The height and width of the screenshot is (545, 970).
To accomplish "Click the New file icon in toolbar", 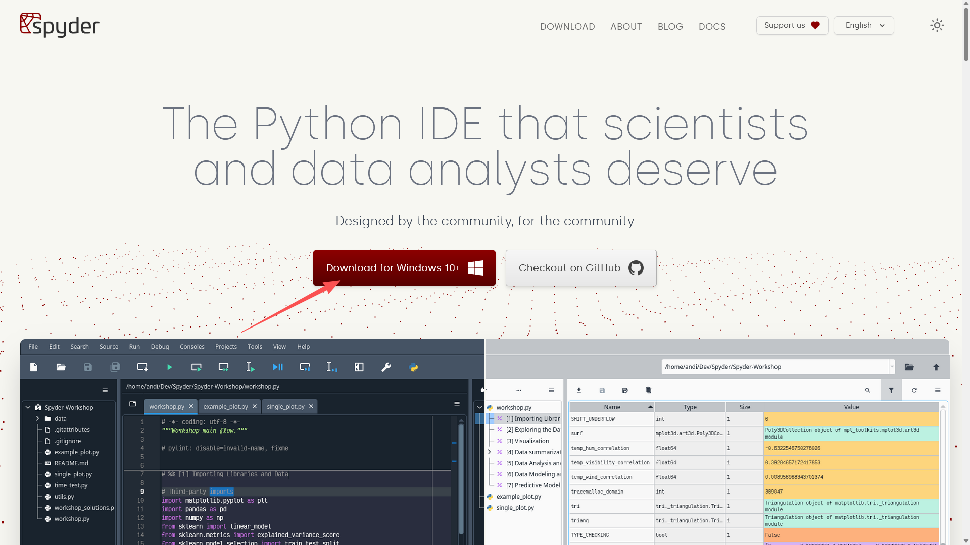I will (34, 367).
